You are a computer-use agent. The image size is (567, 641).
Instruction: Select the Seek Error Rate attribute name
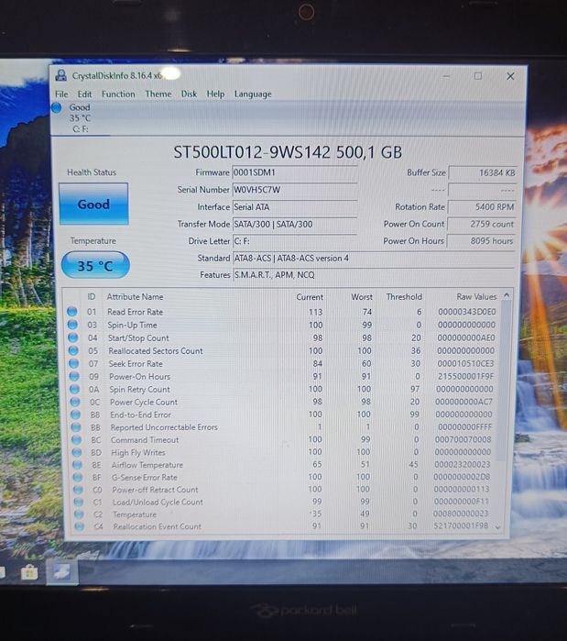pyautogui.click(x=136, y=364)
